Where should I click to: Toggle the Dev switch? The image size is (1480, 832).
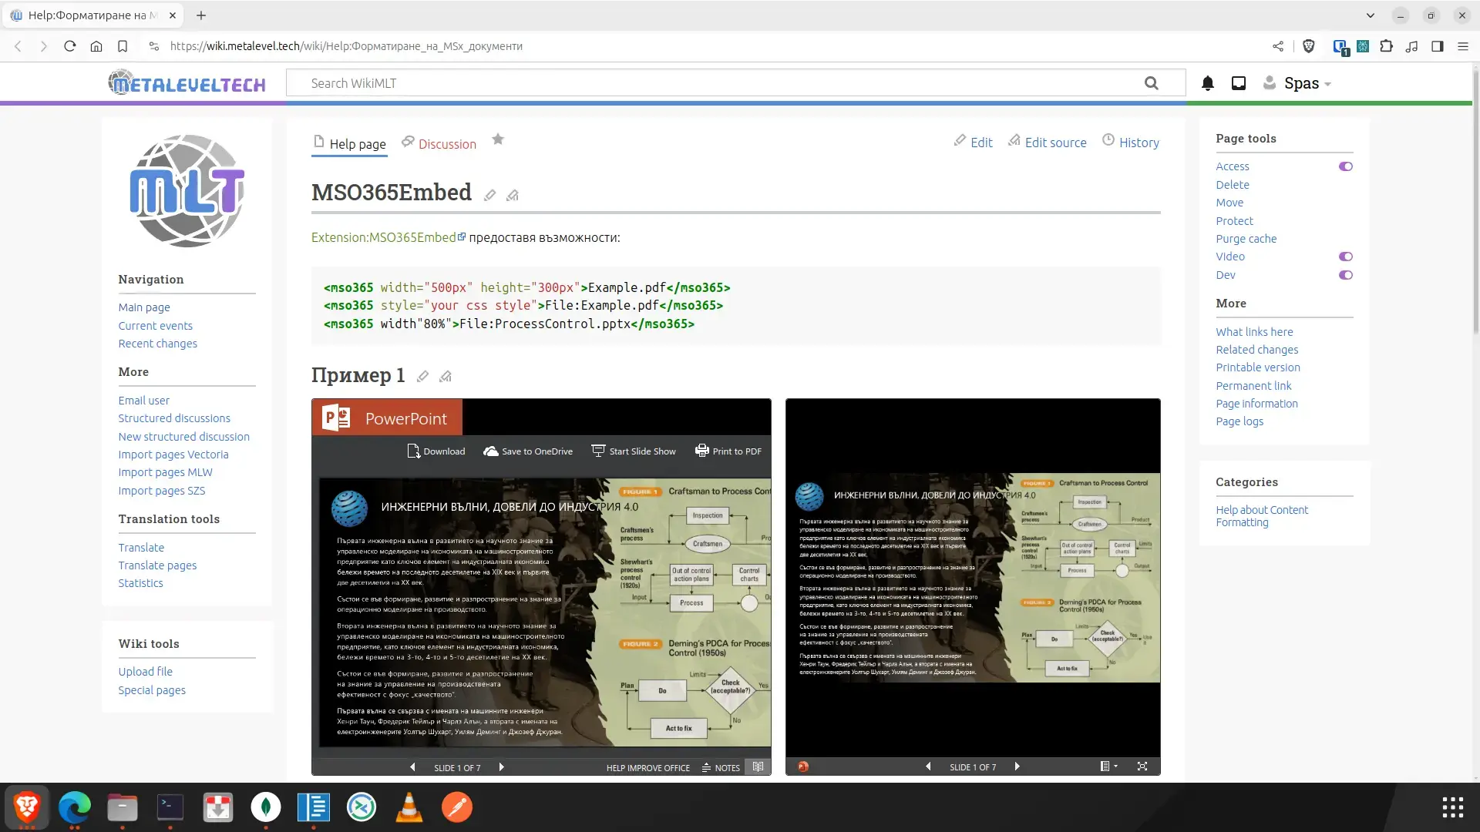1345,275
